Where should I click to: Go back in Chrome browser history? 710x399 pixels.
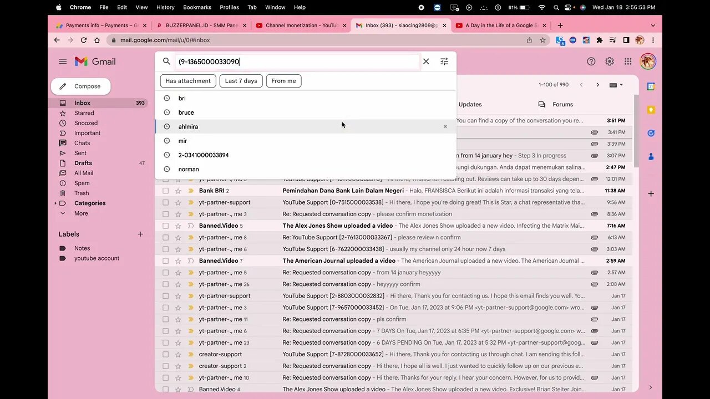pos(57,40)
